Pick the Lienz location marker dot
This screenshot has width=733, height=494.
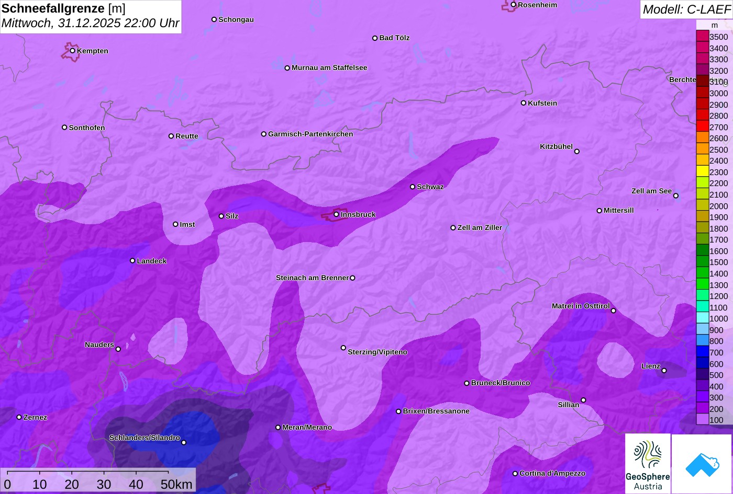tap(664, 371)
